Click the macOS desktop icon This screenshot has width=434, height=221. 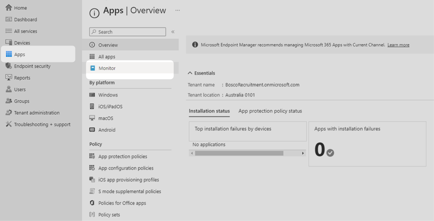point(92,118)
